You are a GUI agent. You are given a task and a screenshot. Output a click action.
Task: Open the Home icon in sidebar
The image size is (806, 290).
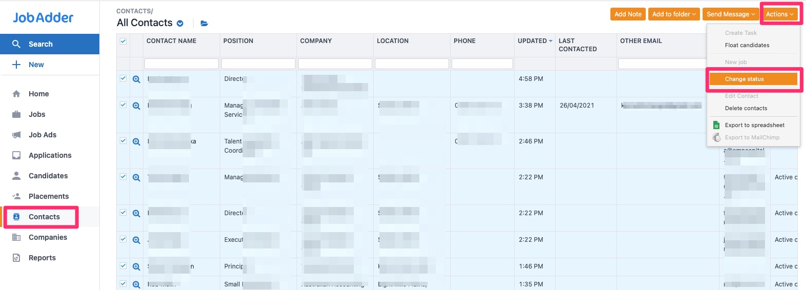tap(16, 94)
